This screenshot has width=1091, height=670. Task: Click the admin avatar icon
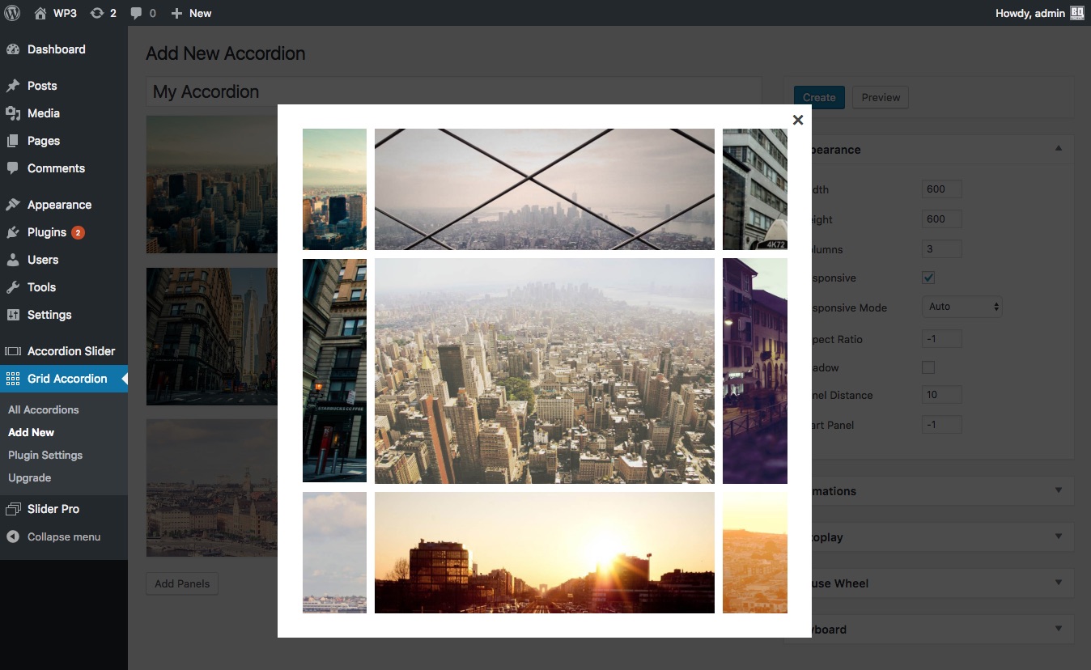1076,13
